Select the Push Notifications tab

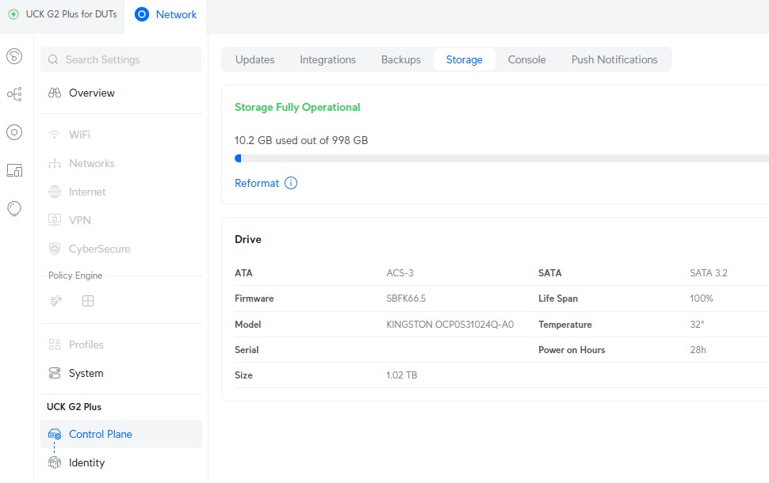click(614, 59)
